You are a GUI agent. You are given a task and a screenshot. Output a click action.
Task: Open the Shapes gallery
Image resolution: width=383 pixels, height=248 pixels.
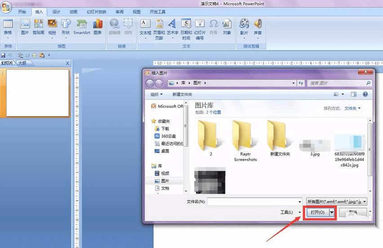click(x=66, y=29)
